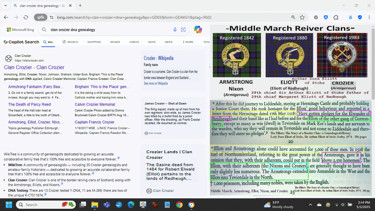375x211 pixels.
Task: Open the clock showing 2:44 PM
Action: coord(364,205)
